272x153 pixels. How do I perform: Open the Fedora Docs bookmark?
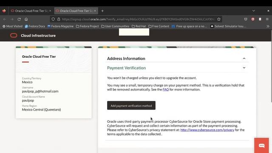tap(35, 26)
